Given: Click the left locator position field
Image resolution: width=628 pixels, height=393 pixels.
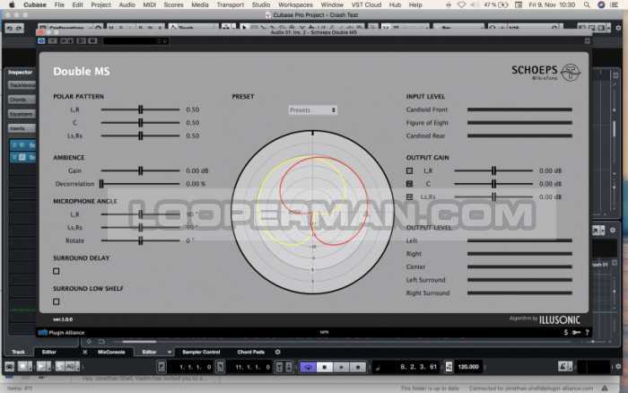Looking at the screenshot, I should tap(195, 367).
